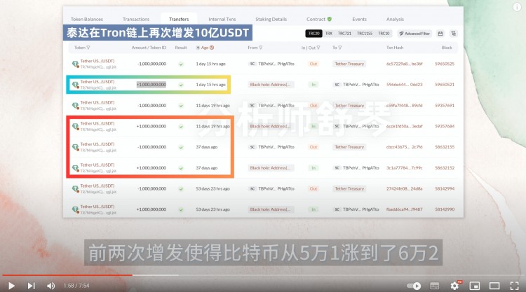Screen dimensions: 526x292
Task: Switch to miniplayer mode
Action: click(x=475, y=286)
